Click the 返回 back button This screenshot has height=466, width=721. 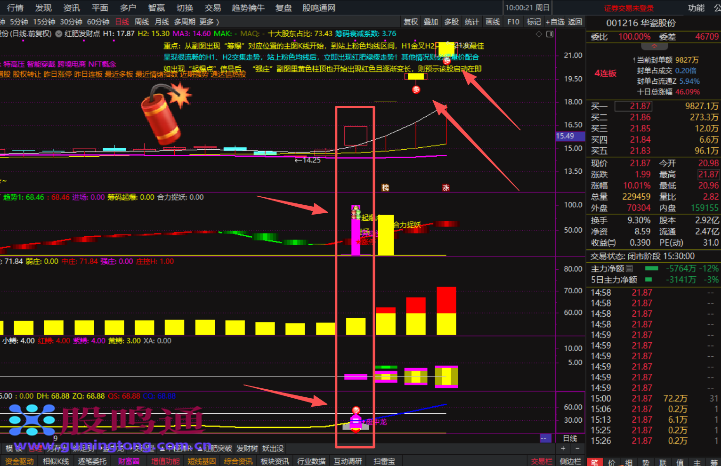pos(575,22)
